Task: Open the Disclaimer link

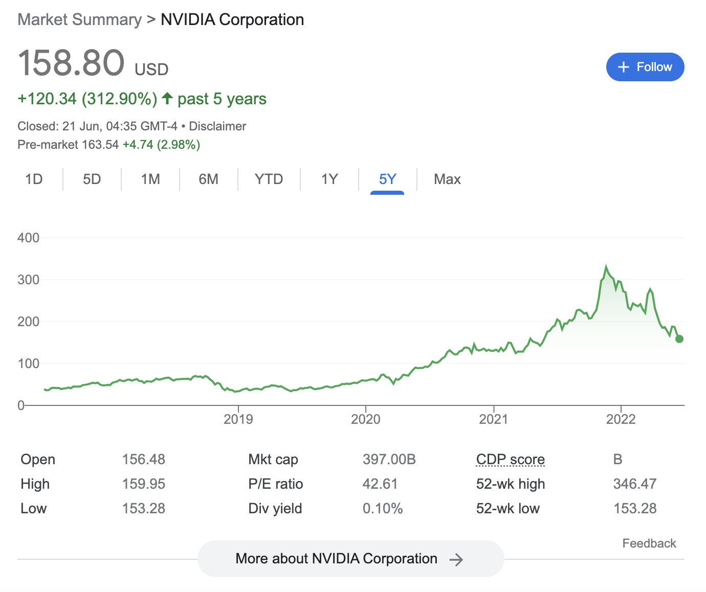Action: (217, 126)
